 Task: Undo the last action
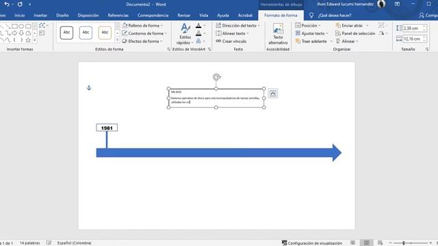coord(7,4)
